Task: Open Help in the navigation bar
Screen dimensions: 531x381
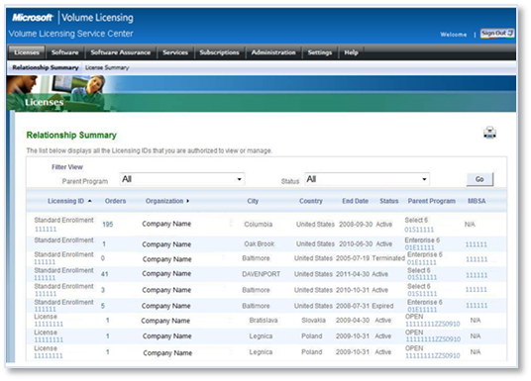Action: (351, 52)
